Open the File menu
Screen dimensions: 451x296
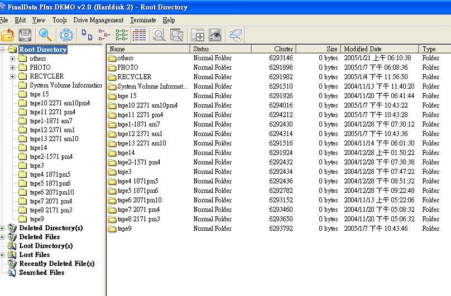tap(4, 20)
